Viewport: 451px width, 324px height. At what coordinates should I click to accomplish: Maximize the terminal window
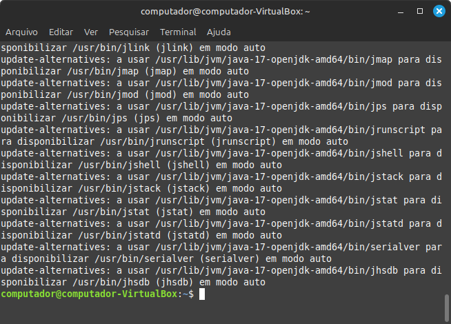419,12
